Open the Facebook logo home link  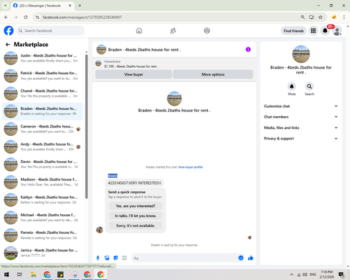click(x=8, y=31)
